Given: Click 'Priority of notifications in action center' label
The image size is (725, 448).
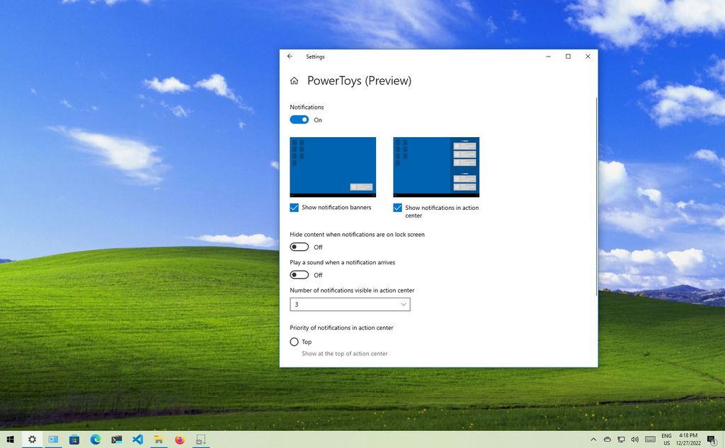Looking at the screenshot, I should click(342, 328).
